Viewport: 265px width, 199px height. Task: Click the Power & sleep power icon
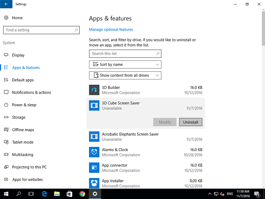tap(6, 105)
